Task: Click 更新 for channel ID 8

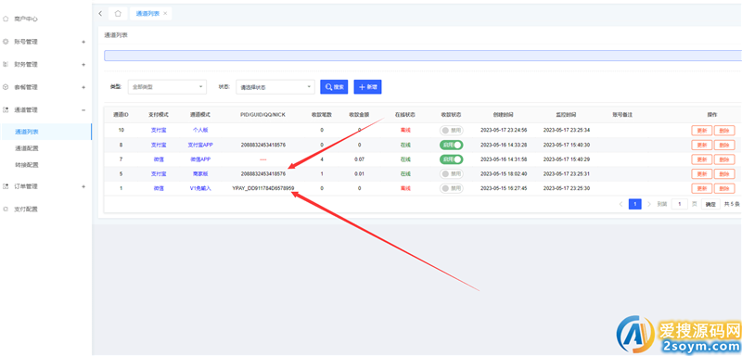Action: tap(701, 145)
